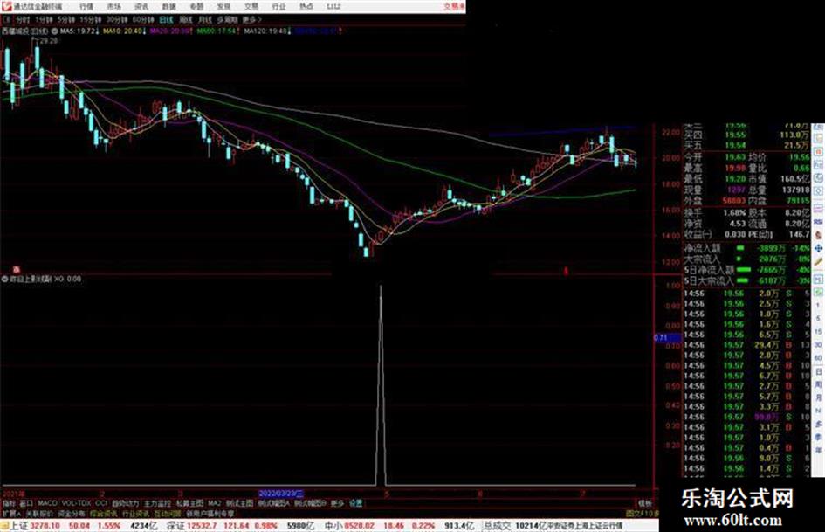Select the 测试幅图A indicator tab
The image size is (825, 532).
tap(274, 503)
